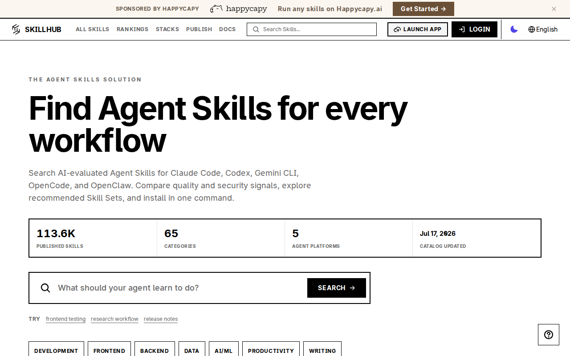
Task: Click the Search Skills field in header
Action: click(312, 29)
